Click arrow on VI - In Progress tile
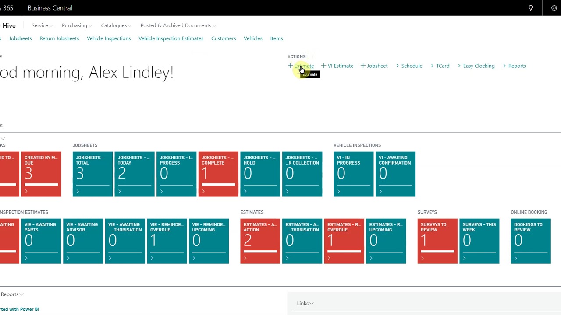 click(x=338, y=191)
